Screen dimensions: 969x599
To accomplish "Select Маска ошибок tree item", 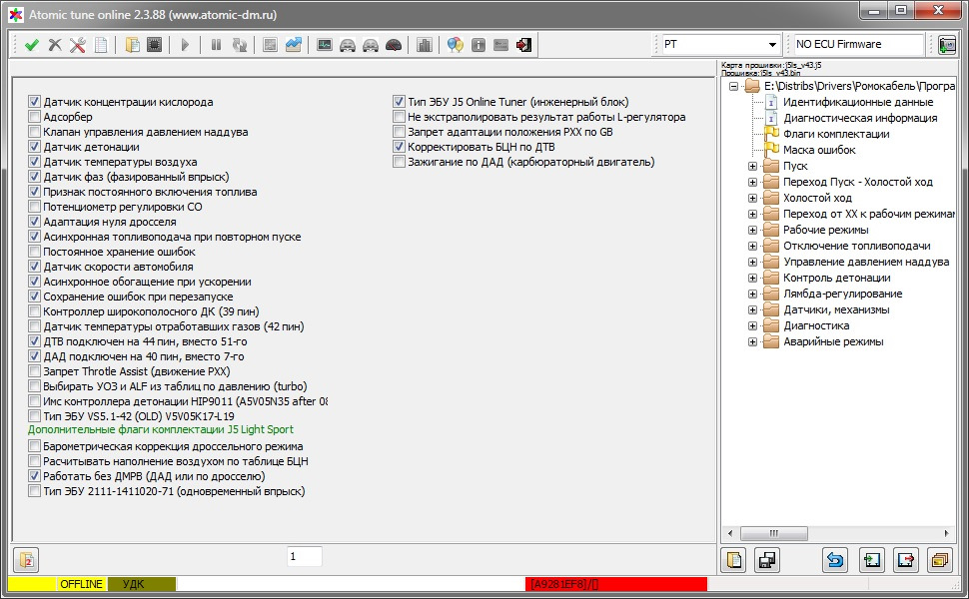I will [x=819, y=150].
